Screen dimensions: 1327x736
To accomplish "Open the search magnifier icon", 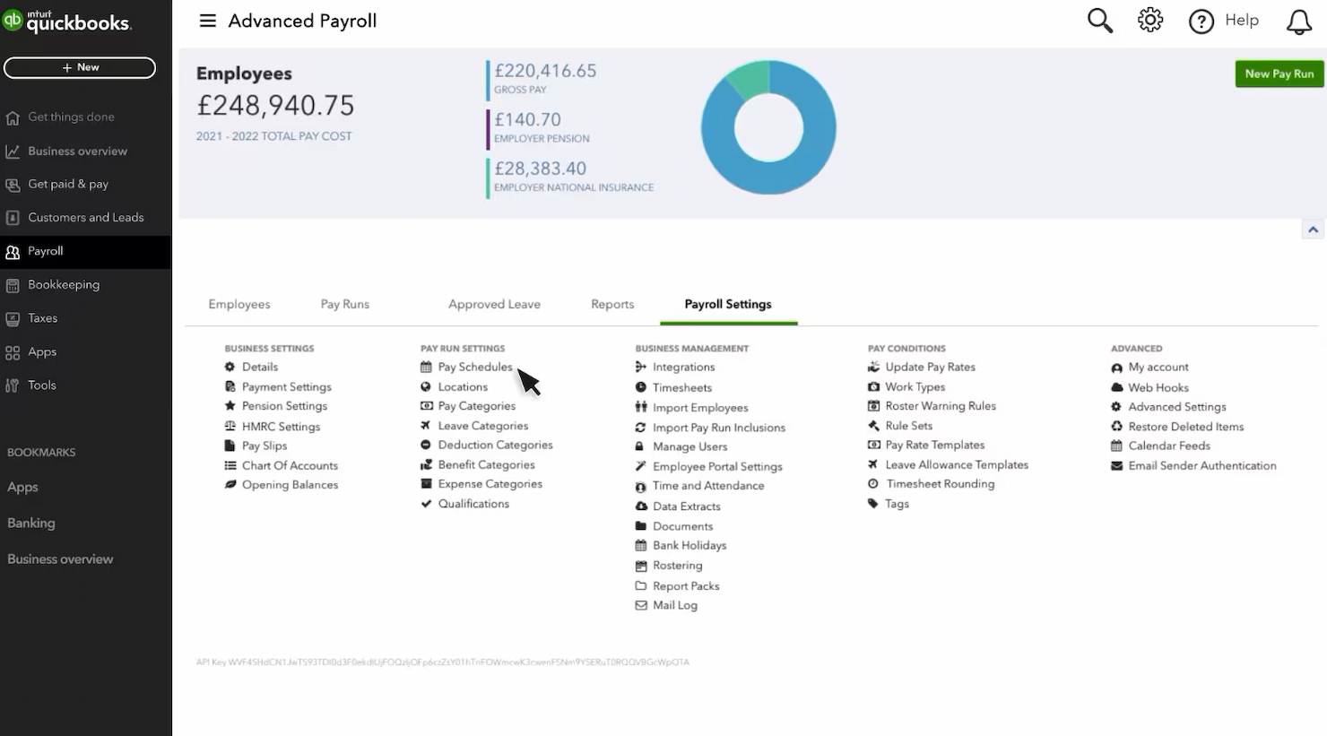I will click(x=1100, y=21).
